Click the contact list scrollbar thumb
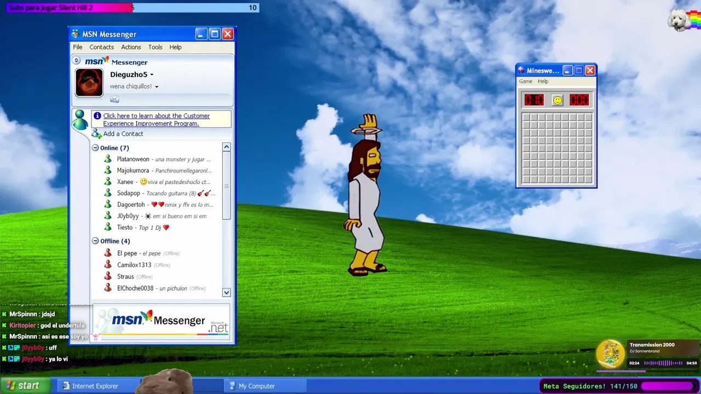Image resolution: width=701 pixels, height=394 pixels. click(226, 186)
